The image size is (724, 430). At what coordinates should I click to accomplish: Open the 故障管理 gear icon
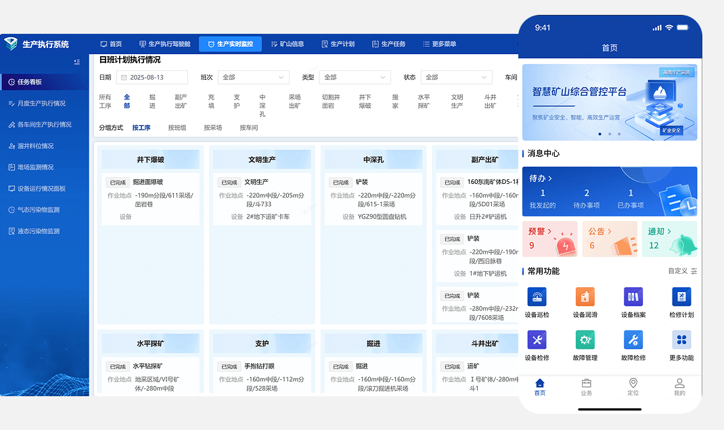(x=585, y=340)
